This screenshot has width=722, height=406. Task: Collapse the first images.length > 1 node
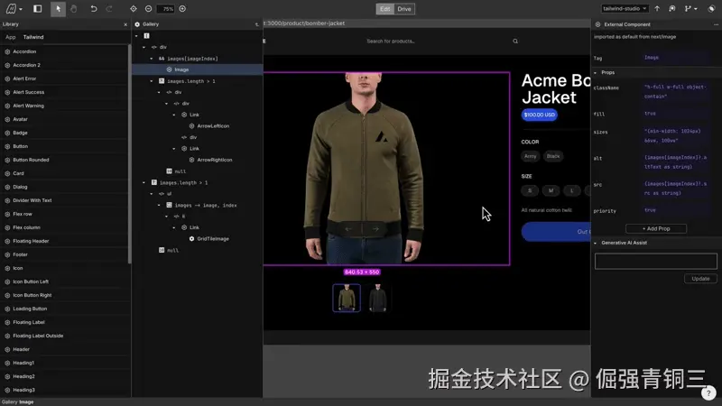(x=152, y=81)
